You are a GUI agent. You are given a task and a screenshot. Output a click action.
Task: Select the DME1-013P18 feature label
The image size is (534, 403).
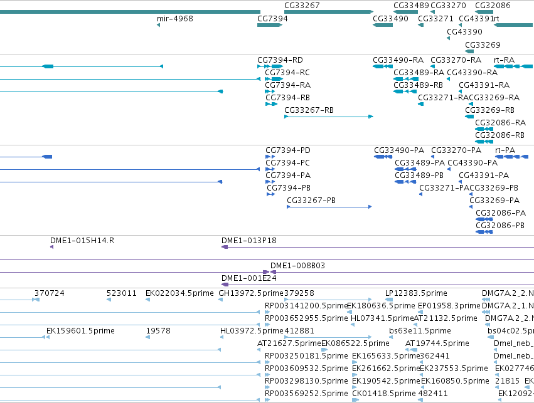(x=249, y=241)
